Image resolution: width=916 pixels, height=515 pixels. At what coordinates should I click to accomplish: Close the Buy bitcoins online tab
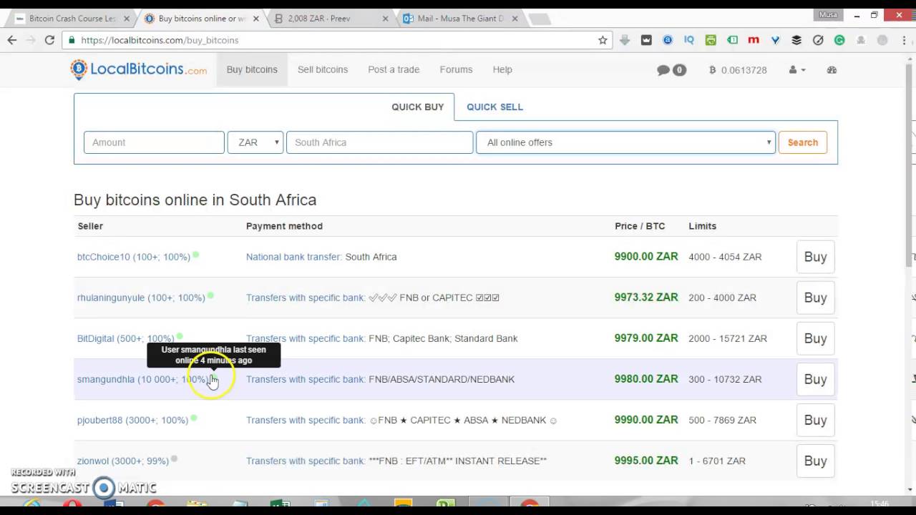point(256,19)
